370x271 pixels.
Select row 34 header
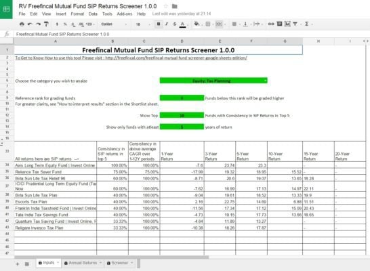7,165
